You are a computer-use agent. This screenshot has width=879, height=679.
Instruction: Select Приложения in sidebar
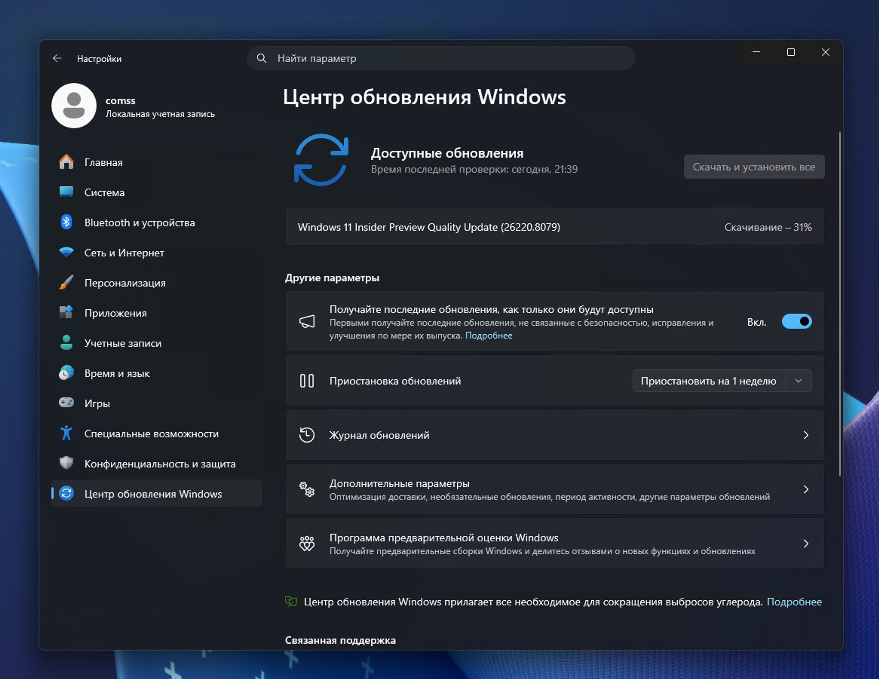point(157,313)
